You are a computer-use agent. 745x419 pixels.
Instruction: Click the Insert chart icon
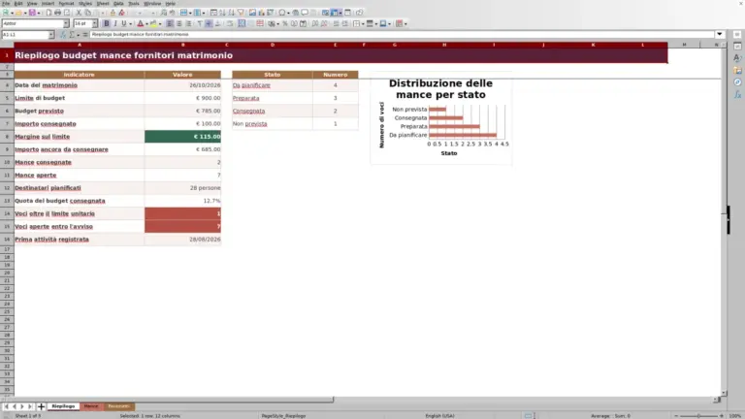[x=261, y=13]
